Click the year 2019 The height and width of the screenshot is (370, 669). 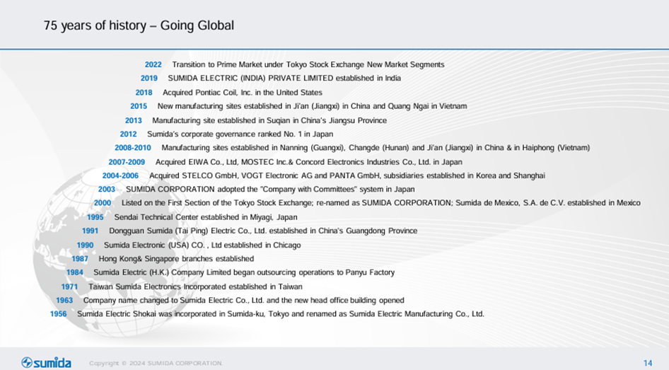[x=149, y=78]
